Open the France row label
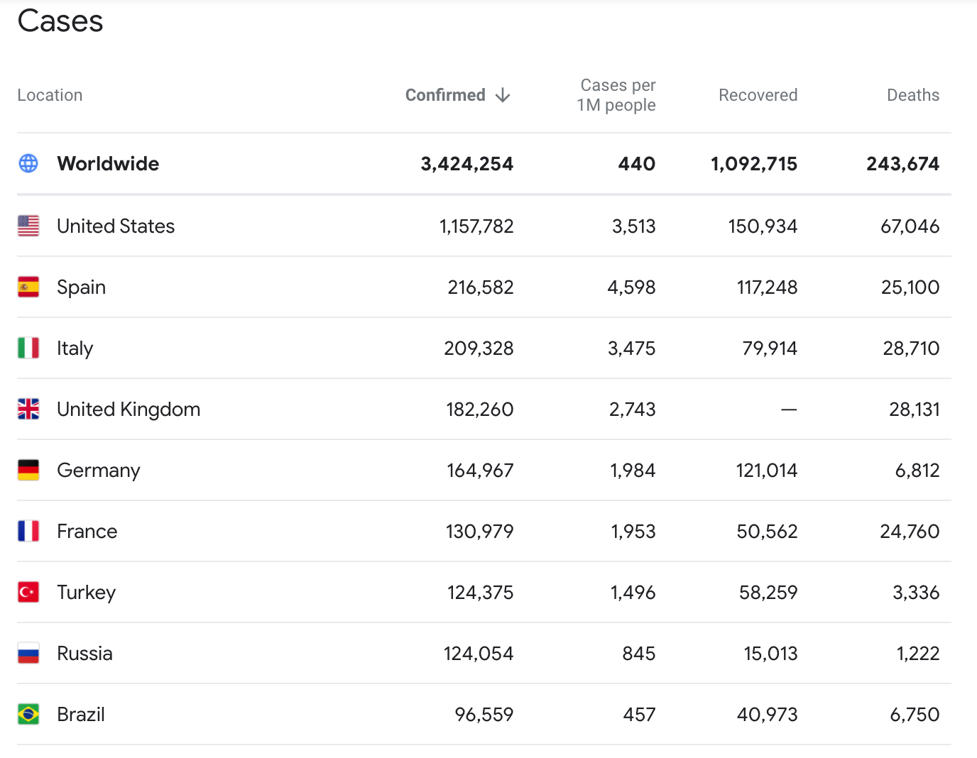 coord(87,531)
